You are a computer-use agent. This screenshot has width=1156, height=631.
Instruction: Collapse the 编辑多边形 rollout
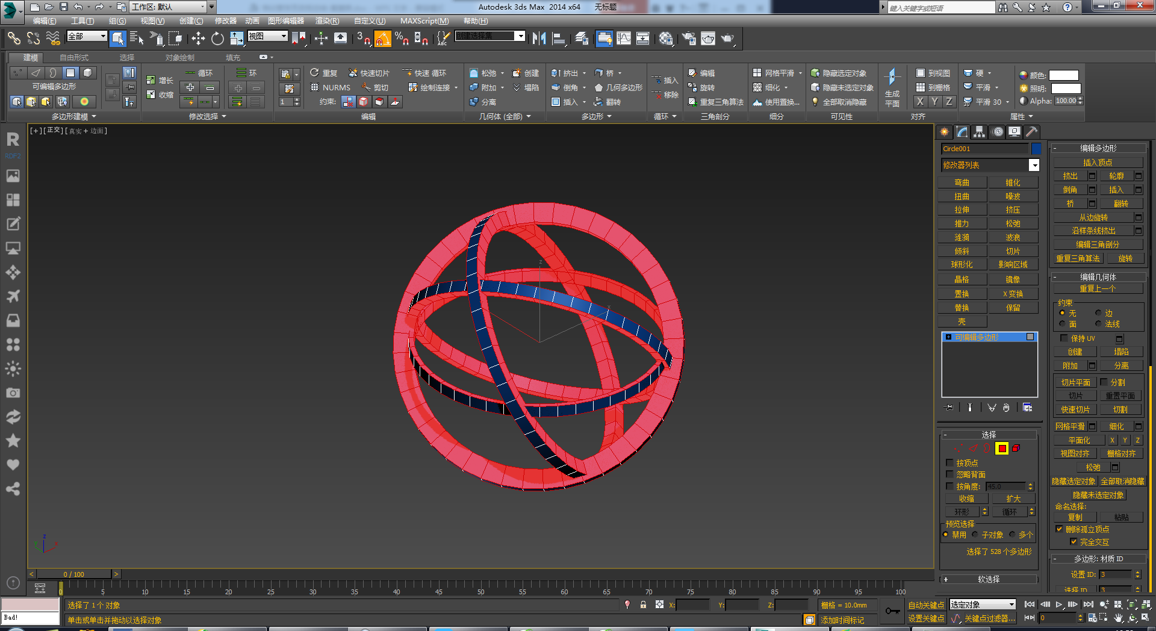(x=1098, y=148)
